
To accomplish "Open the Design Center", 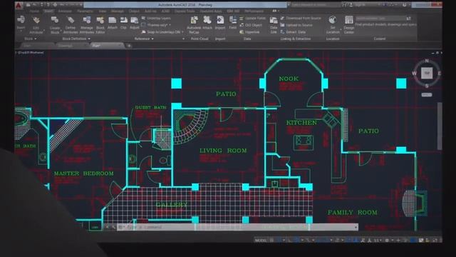I will pos(349,25).
